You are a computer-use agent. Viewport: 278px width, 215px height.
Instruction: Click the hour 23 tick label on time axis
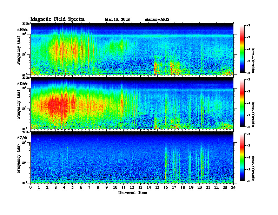click(x=225, y=187)
